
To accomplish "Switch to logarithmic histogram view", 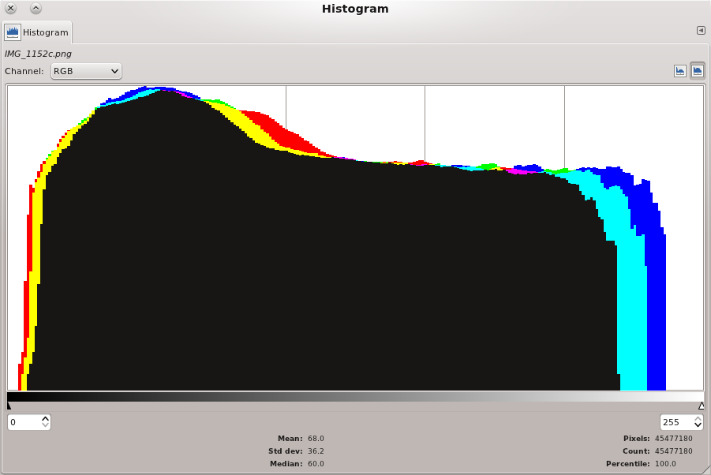I will pyautogui.click(x=698, y=71).
